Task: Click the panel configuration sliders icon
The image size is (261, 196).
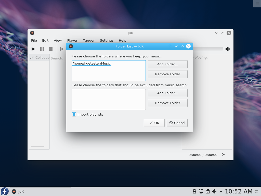Action: point(257,191)
